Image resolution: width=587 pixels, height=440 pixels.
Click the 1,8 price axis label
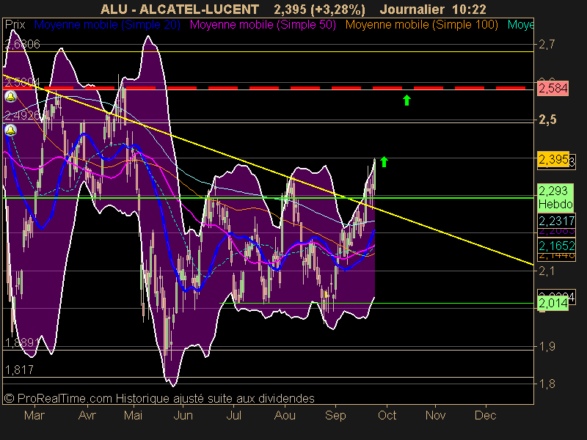(x=547, y=384)
